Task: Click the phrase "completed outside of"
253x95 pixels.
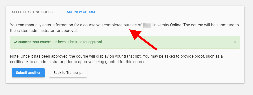Action: click(x=123, y=25)
